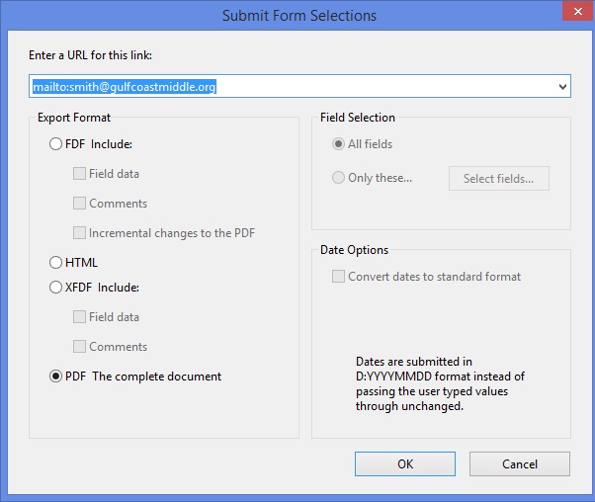This screenshot has height=502, width=595.
Task: Expand the URL combo box dropdown arrow
Action: click(562, 87)
